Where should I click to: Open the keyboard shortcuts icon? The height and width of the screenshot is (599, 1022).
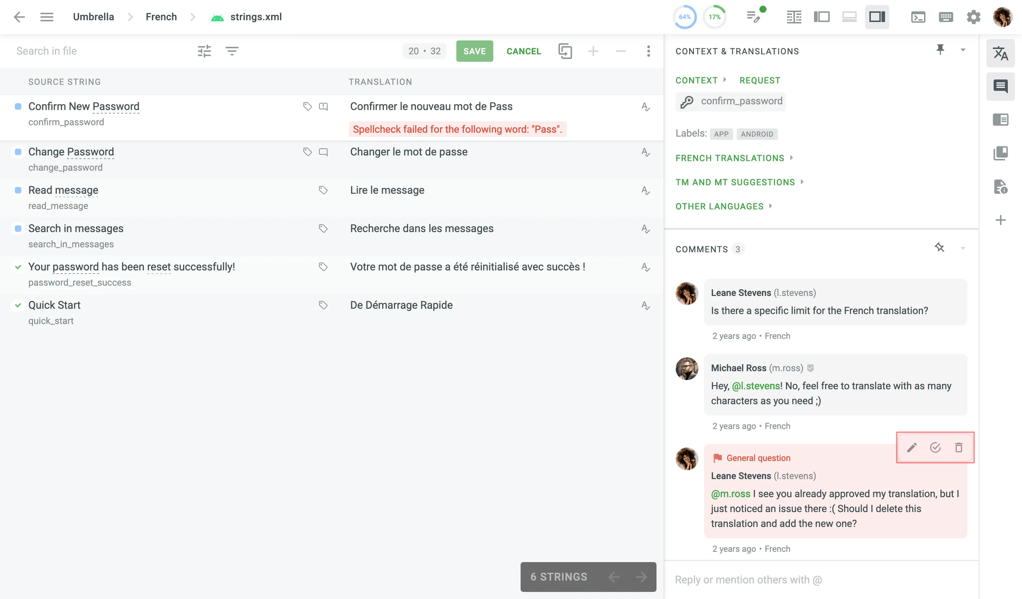(946, 17)
